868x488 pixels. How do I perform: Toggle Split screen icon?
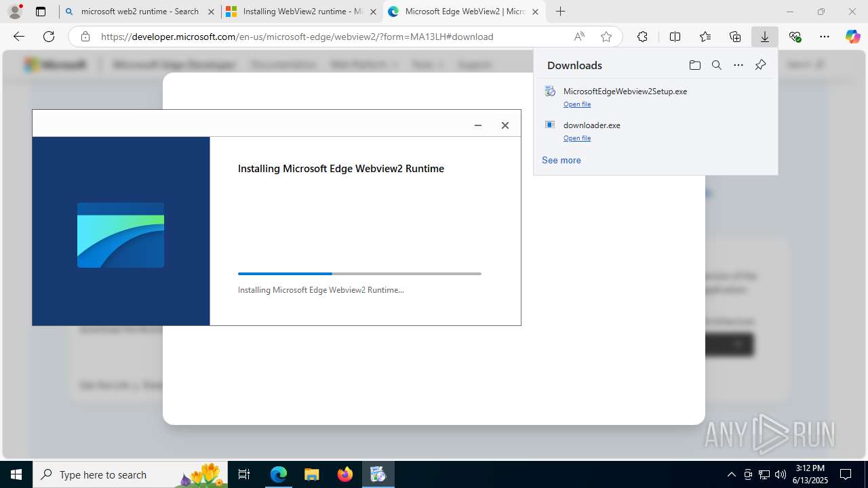(675, 37)
